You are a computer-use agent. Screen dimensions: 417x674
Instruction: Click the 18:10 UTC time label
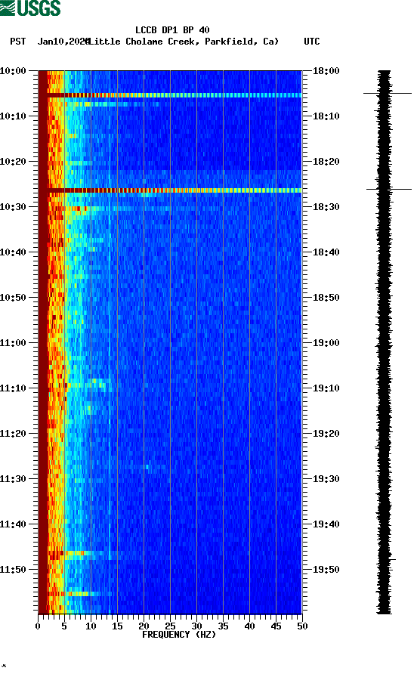point(326,116)
